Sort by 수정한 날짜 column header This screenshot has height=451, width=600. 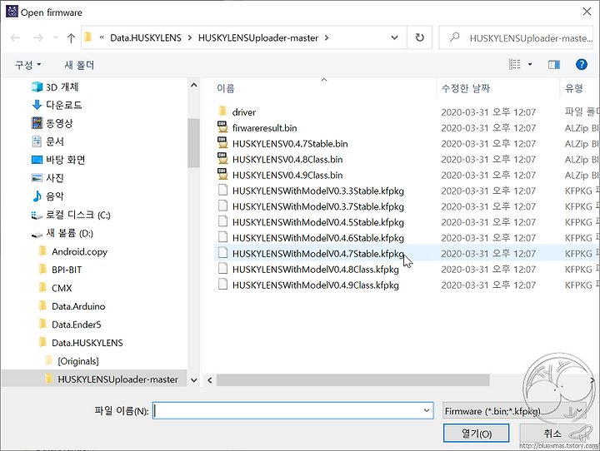[466, 88]
